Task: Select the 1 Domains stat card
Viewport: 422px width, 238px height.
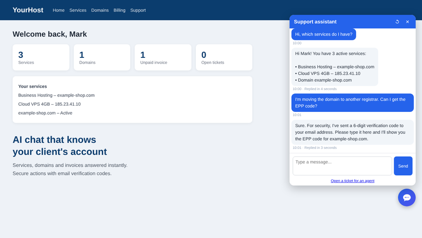Action: pyautogui.click(x=102, y=57)
